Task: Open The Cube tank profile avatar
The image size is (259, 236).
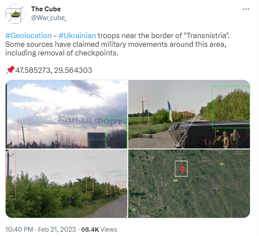Action: tap(16, 14)
